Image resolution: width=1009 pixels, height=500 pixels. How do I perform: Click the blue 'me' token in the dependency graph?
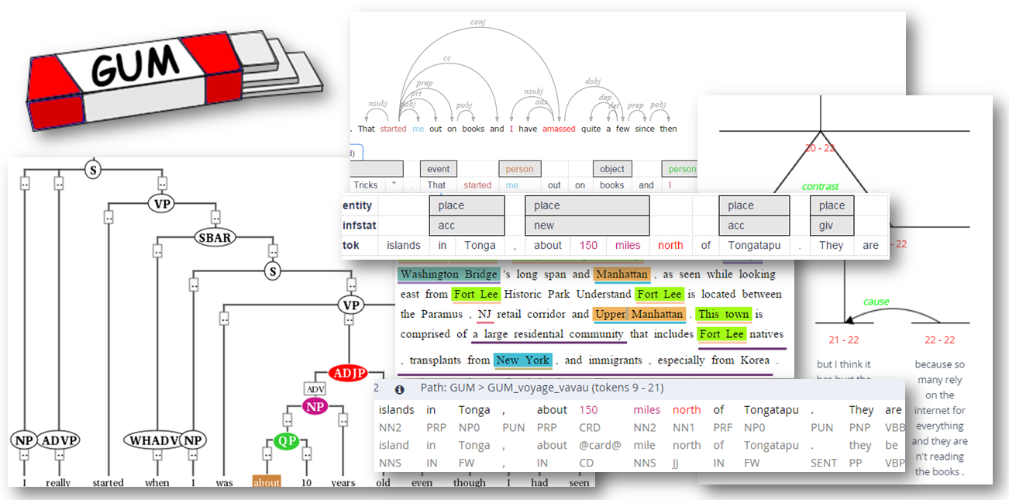[x=418, y=129]
